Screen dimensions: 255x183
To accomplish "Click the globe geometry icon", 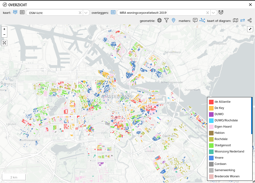I will (159, 20).
